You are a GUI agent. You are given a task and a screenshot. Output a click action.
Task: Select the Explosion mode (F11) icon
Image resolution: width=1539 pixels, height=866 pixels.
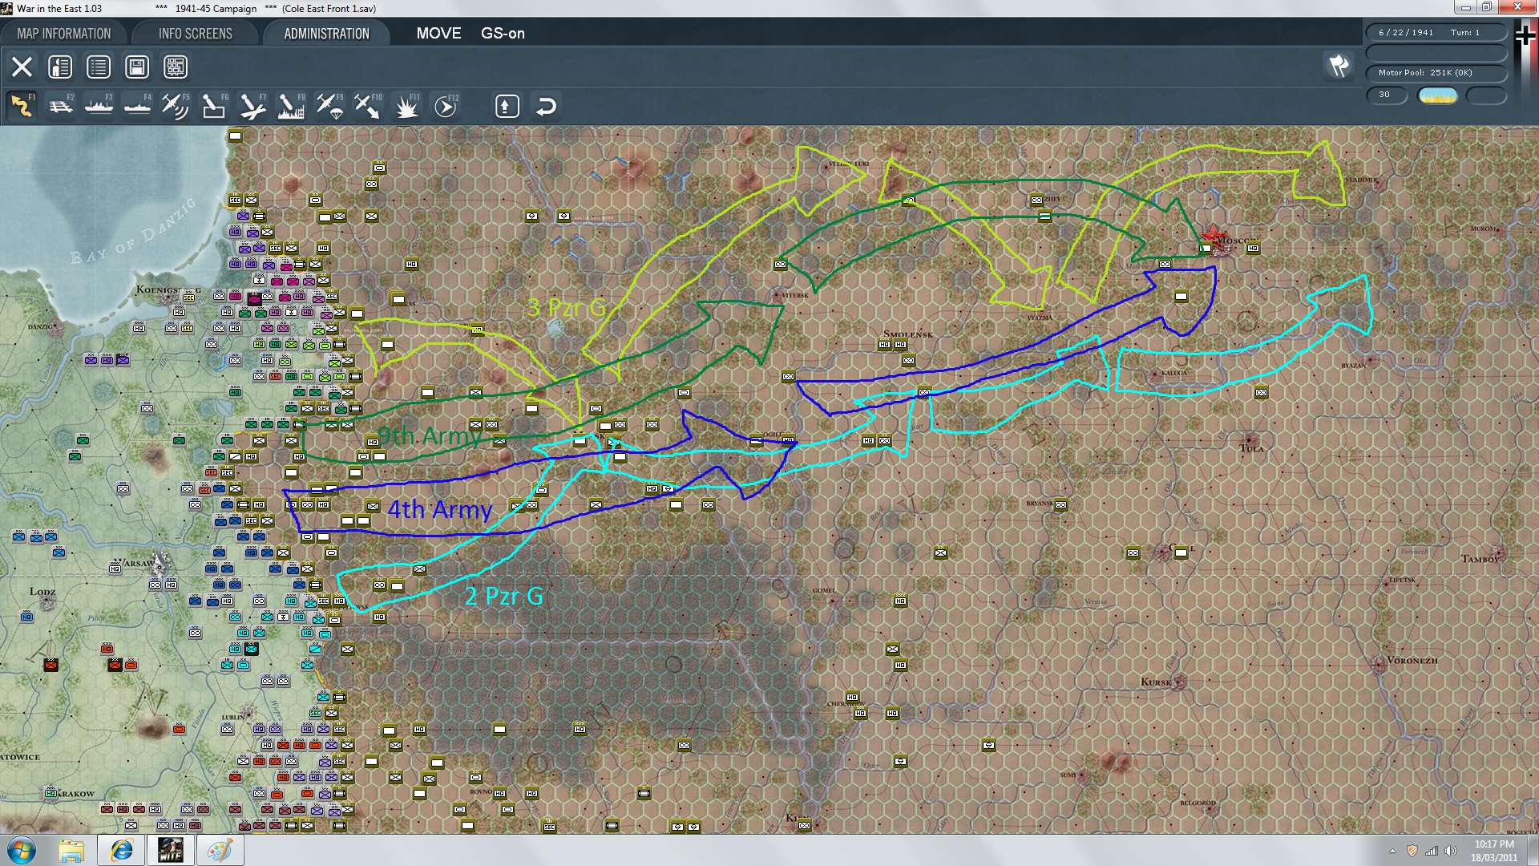[407, 106]
